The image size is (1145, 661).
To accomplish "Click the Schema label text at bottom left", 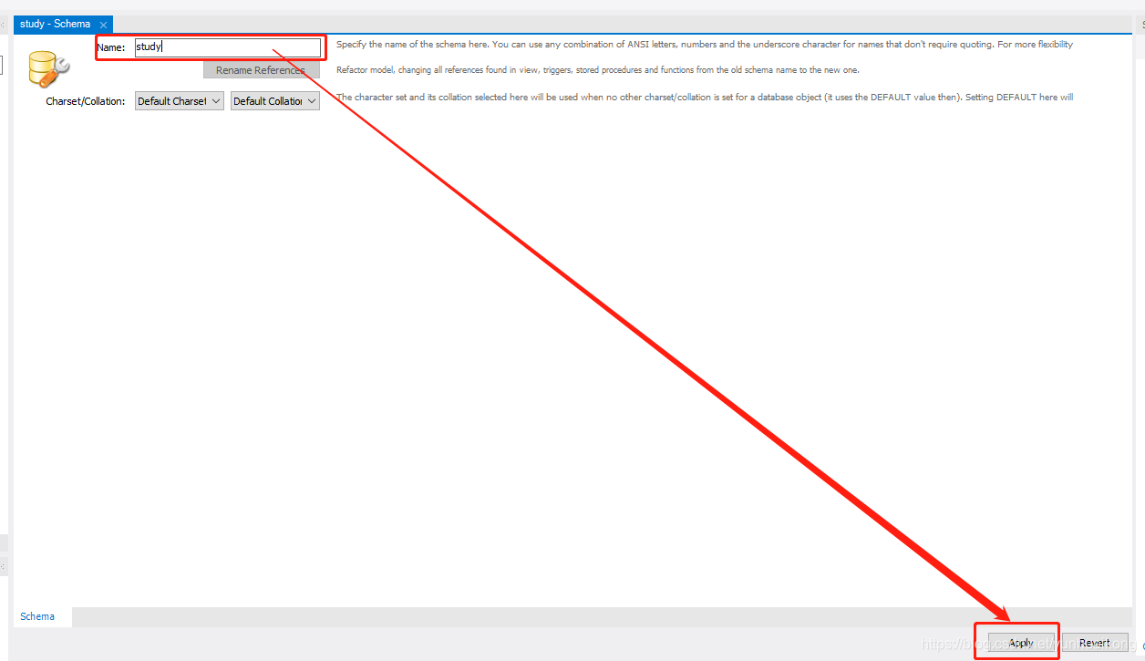I will coord(36,616).
